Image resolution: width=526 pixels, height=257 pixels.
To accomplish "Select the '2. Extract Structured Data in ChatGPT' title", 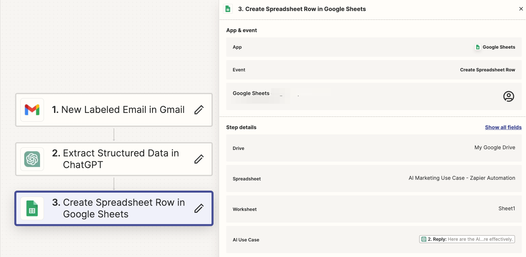I will point(116,159).
